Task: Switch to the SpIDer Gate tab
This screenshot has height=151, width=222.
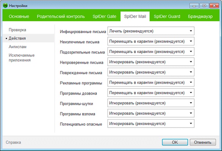Action: click(x=104, y=16)
